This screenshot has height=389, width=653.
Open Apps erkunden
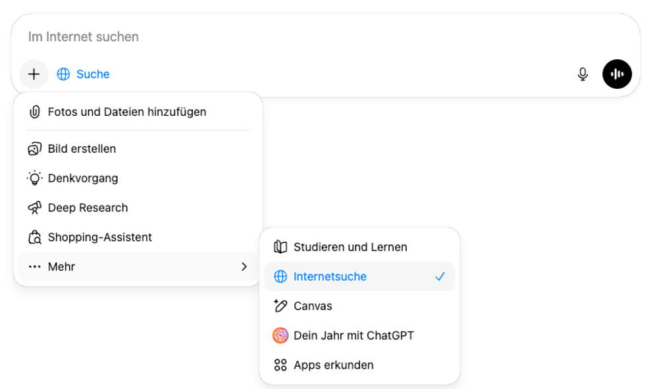click(x=332, y=365)
